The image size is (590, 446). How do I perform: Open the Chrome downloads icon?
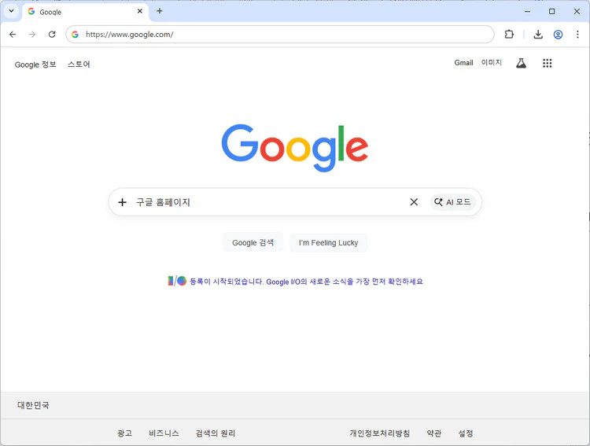[538, 35]
